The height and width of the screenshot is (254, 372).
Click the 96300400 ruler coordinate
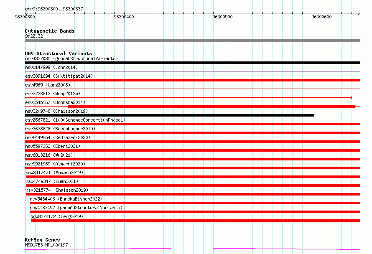point(124,17)
